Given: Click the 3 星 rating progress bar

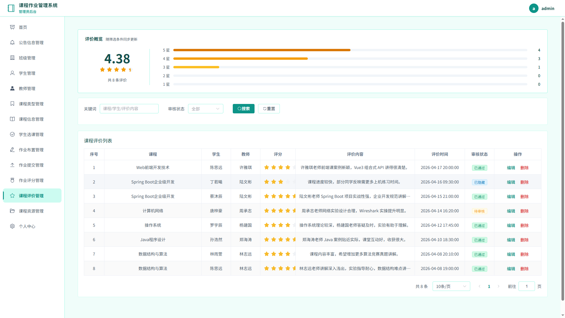Looking at the screenshot, I should tap(350, 67).
